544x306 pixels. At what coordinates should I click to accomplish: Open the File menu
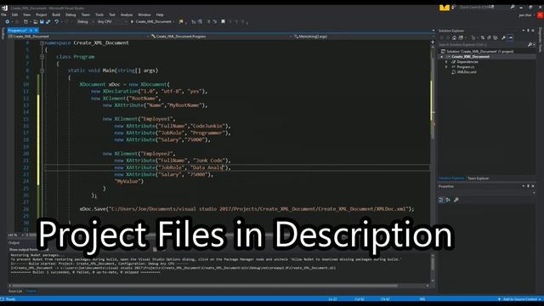click(x=3, y=15)
